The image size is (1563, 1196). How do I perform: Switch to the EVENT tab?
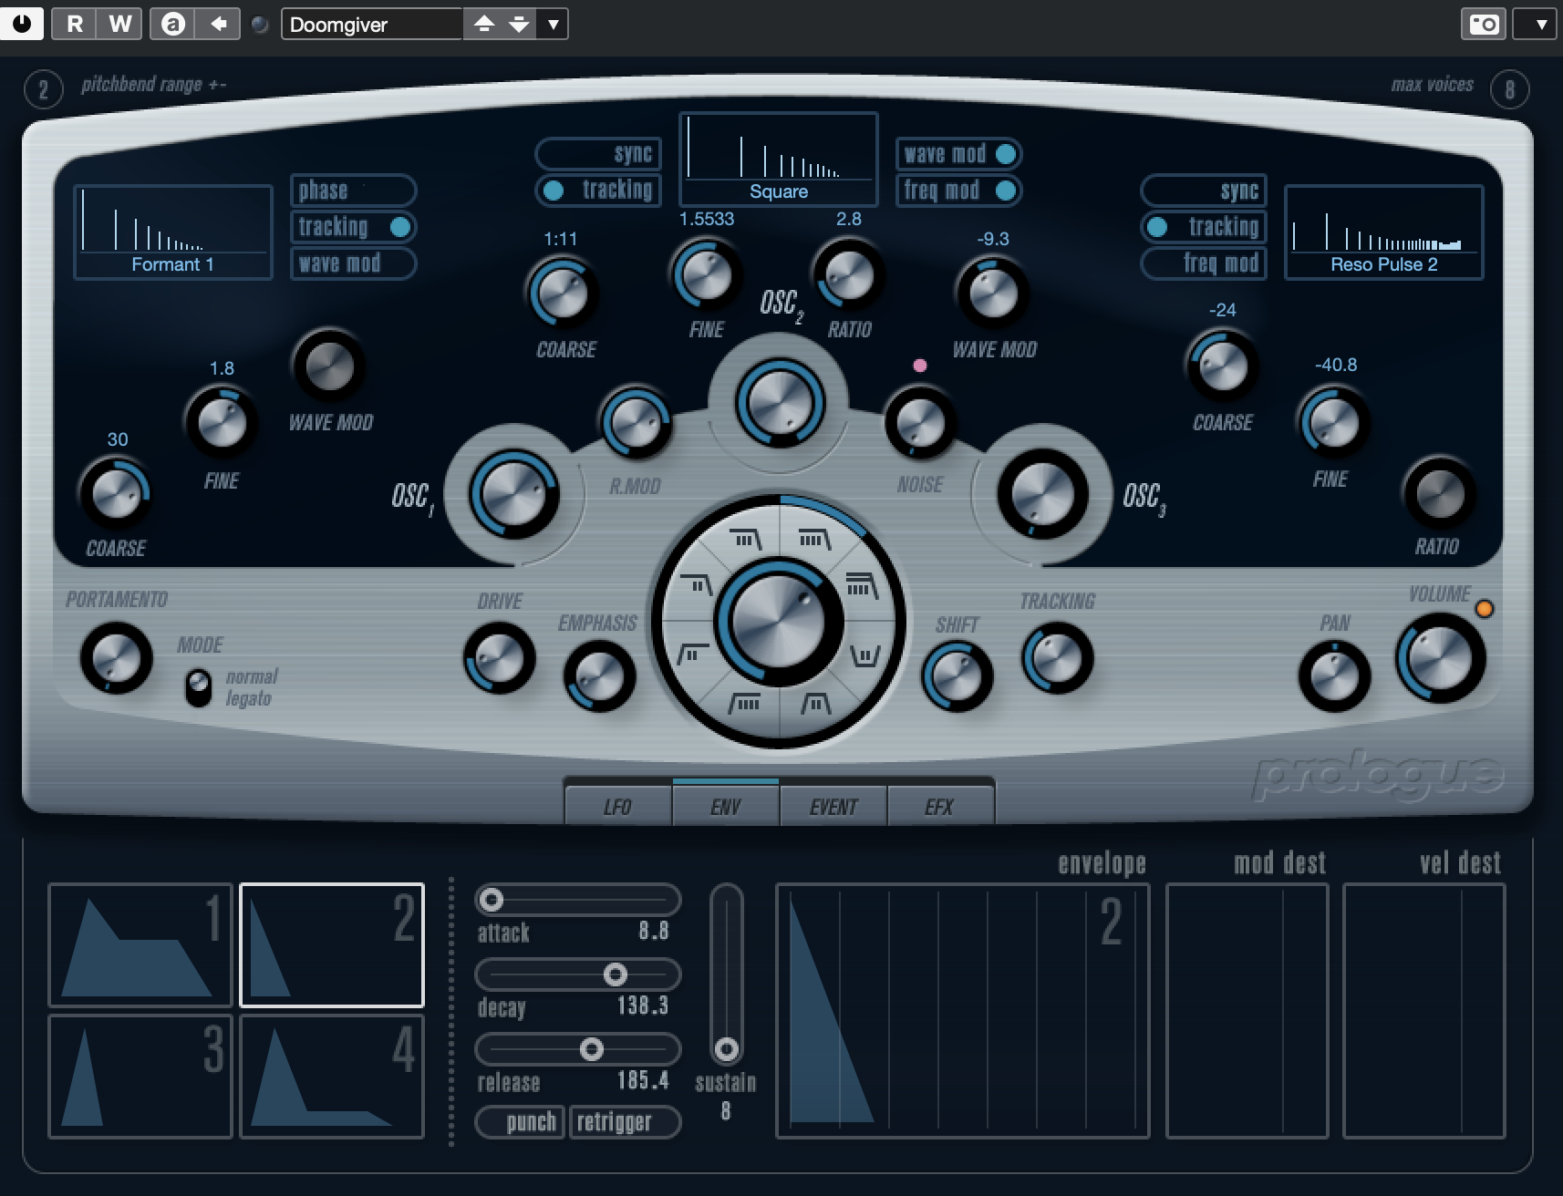pos(833,807)
